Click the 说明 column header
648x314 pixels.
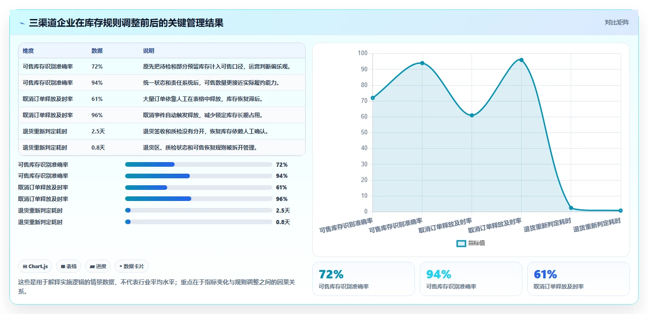pos(149,51)
